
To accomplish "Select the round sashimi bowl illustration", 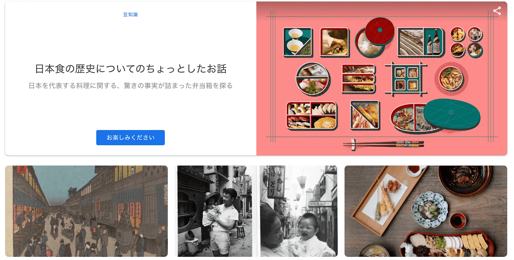I will click(x=313, y=79).
